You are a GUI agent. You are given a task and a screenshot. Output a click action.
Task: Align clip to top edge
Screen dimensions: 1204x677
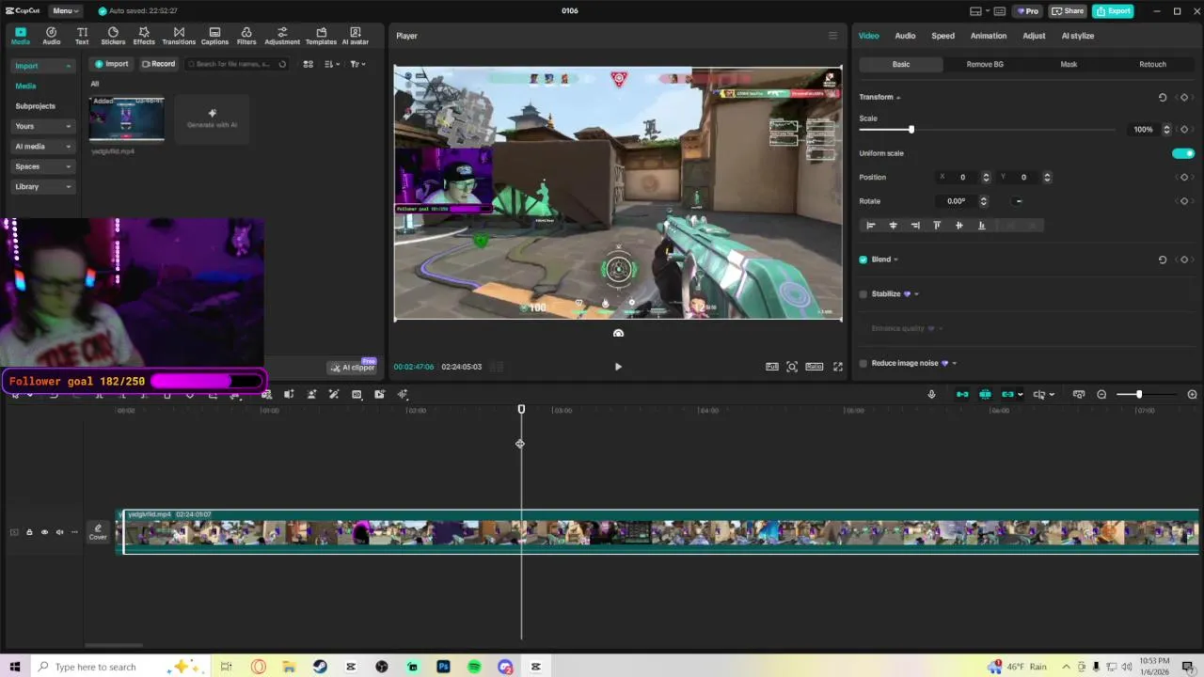[937, 225]
